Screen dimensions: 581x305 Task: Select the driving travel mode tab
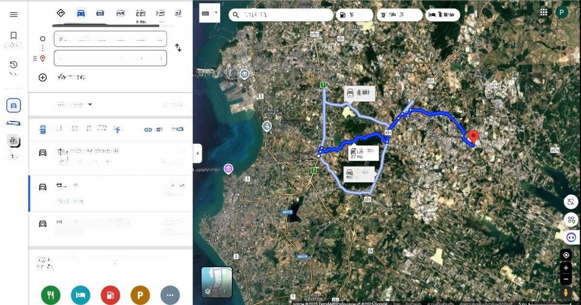click(81, 13)
